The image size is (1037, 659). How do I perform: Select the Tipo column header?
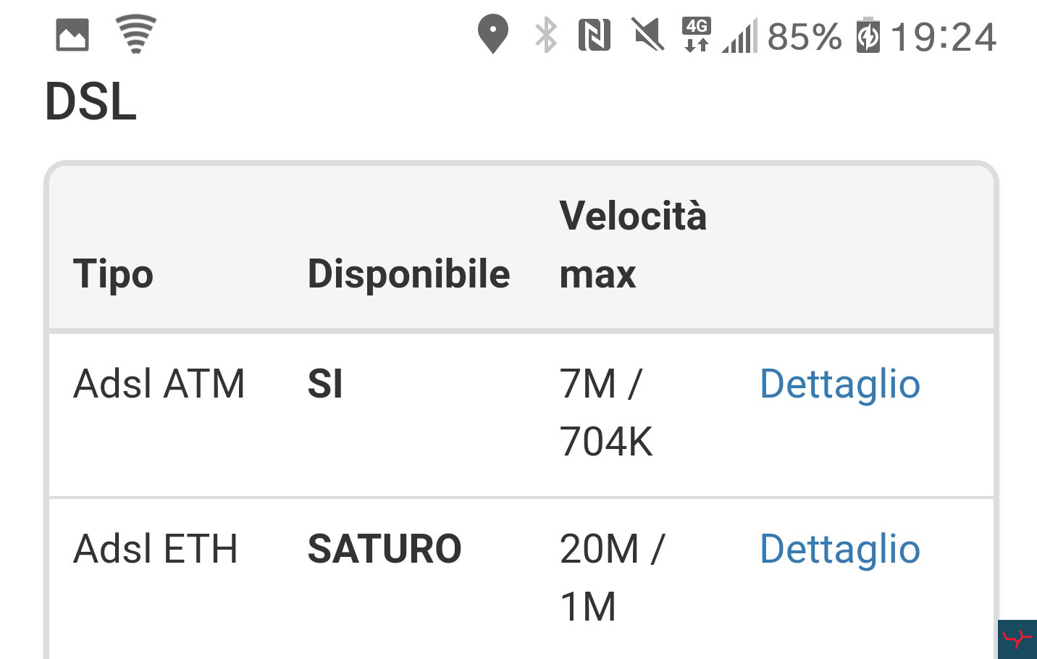pos(114,274)
